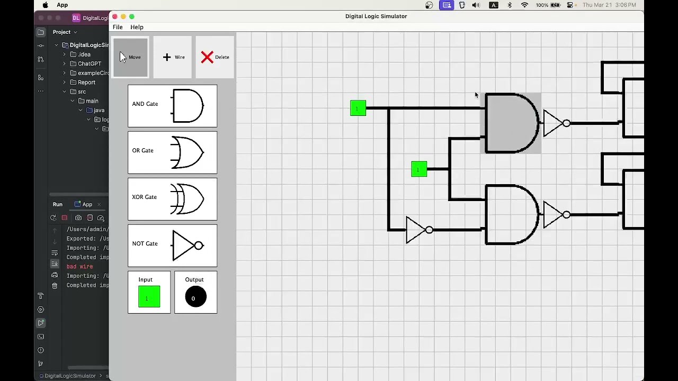Screen dimensions: 678x381
Task: Click the Bluetooth icon in menu bar
Action: click(510, 5)
